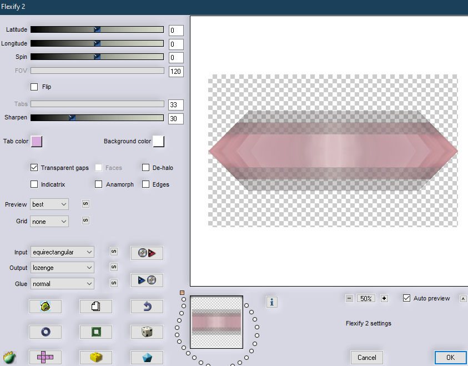Click the save settings arrow-and-disc button
This screenshot has height=366, width=468.
point(147,280)
